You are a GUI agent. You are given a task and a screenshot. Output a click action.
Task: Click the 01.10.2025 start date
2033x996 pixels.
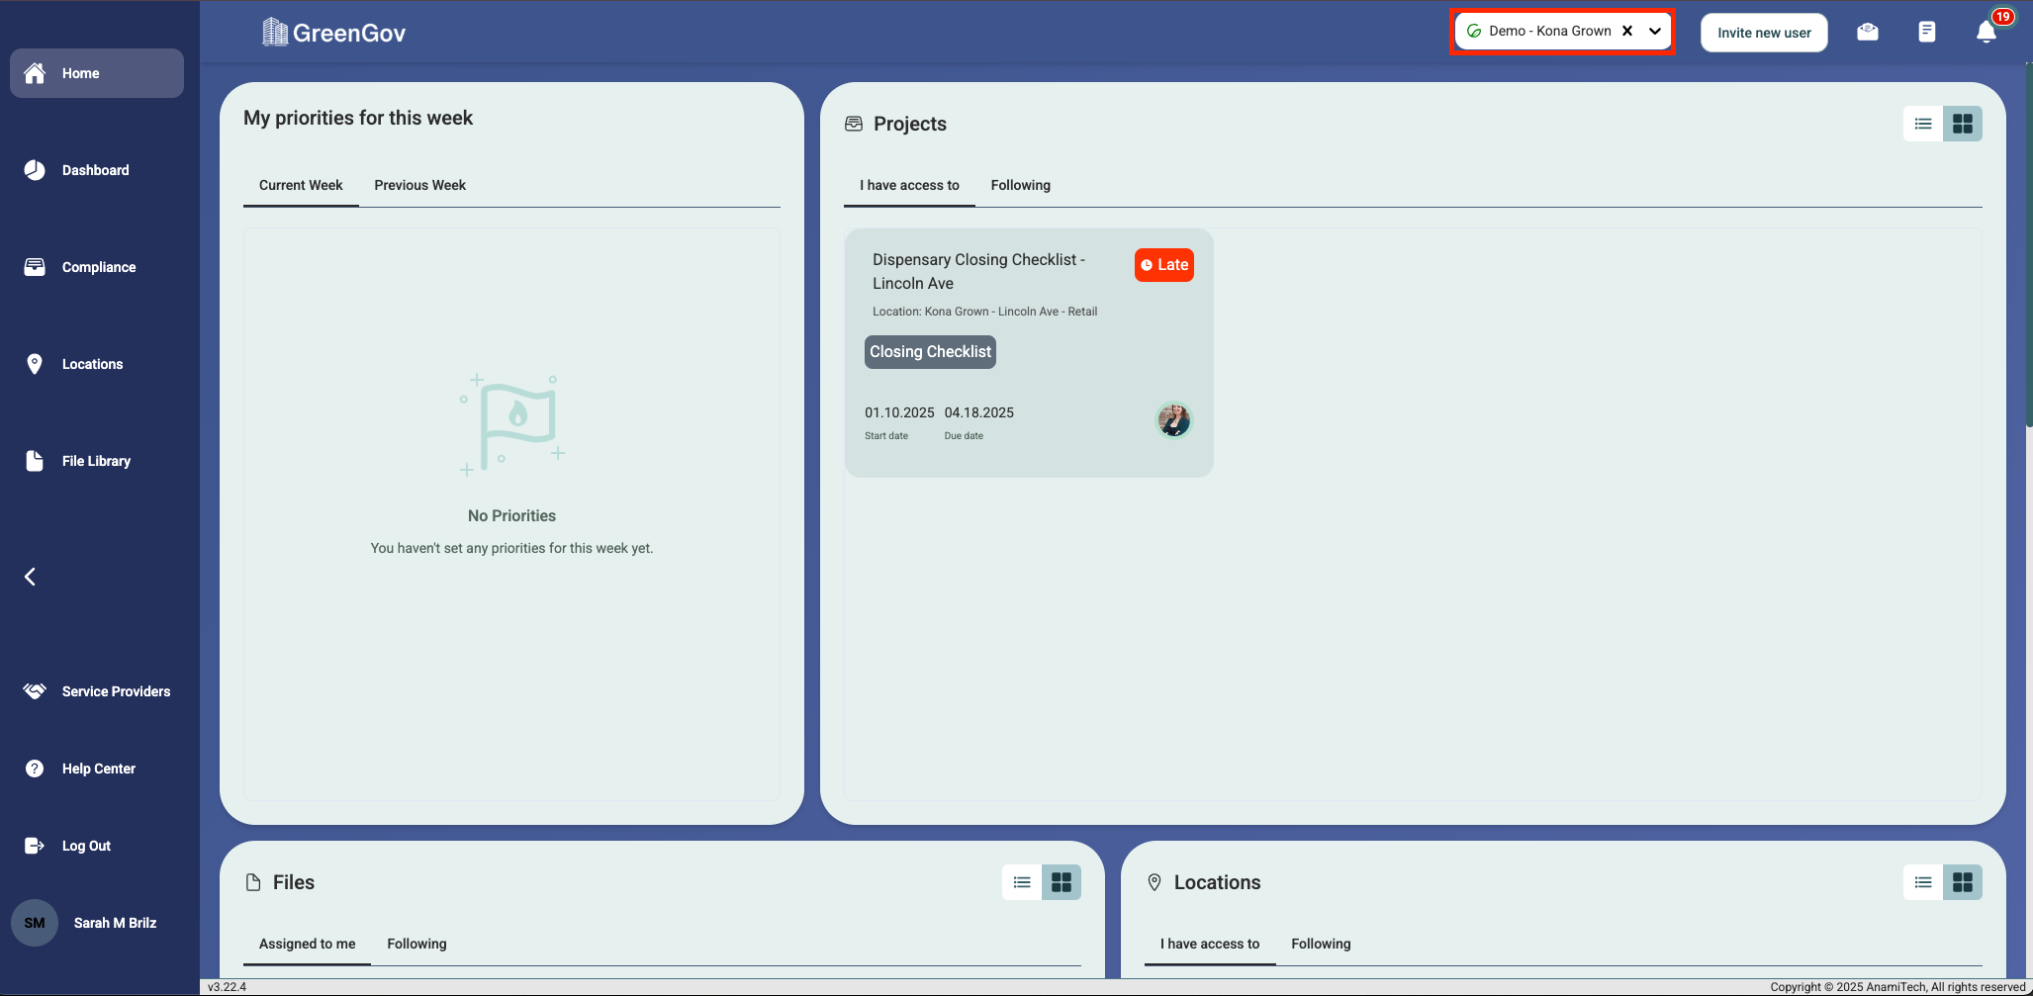(899, 412)
